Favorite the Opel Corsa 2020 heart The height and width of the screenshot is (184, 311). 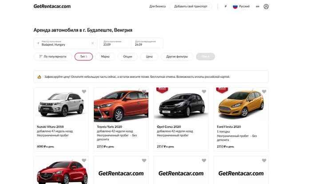point(204,92)
